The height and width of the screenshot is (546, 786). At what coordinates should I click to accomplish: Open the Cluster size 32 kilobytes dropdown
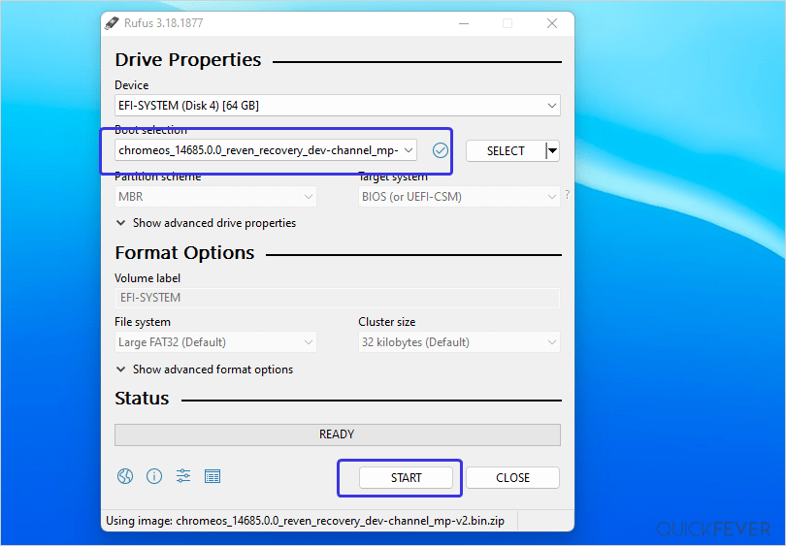point(459,342)
